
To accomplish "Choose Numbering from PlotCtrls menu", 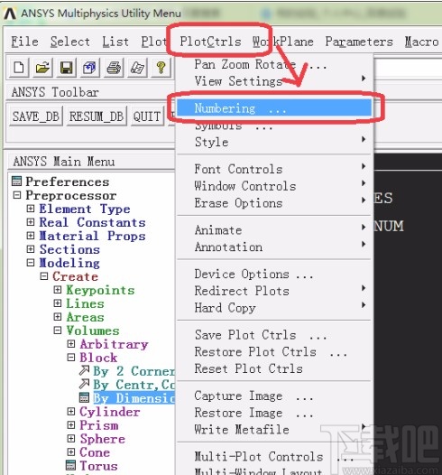I will (274, 107).
